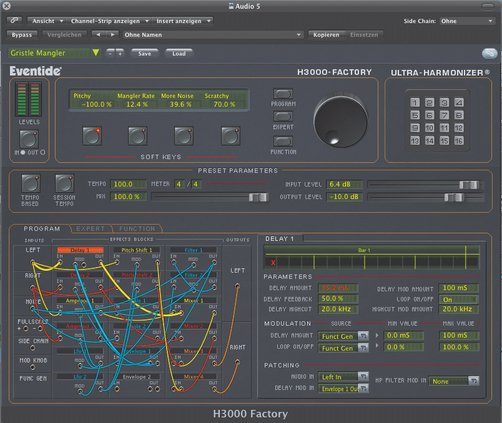Click the Einsetzen button
This screenshot has height=423, width=502.
[x=364, y=34]
